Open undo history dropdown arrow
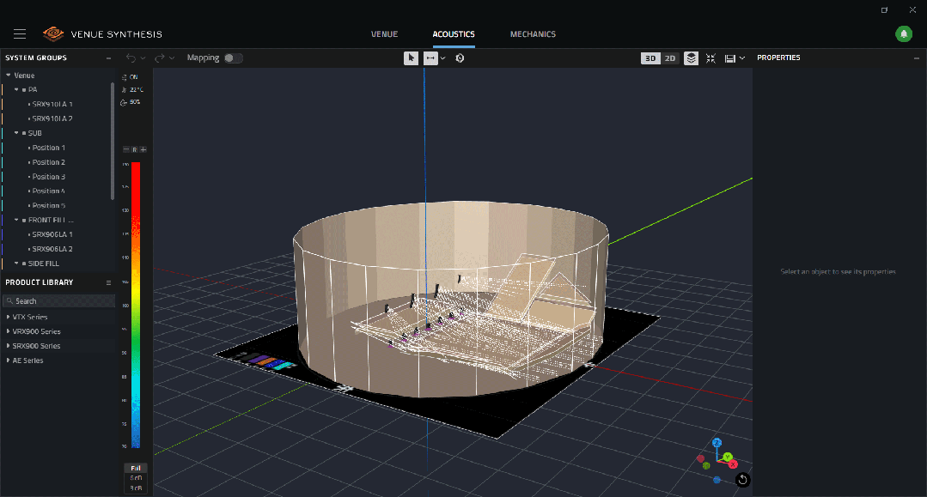 tap(143, 58)
